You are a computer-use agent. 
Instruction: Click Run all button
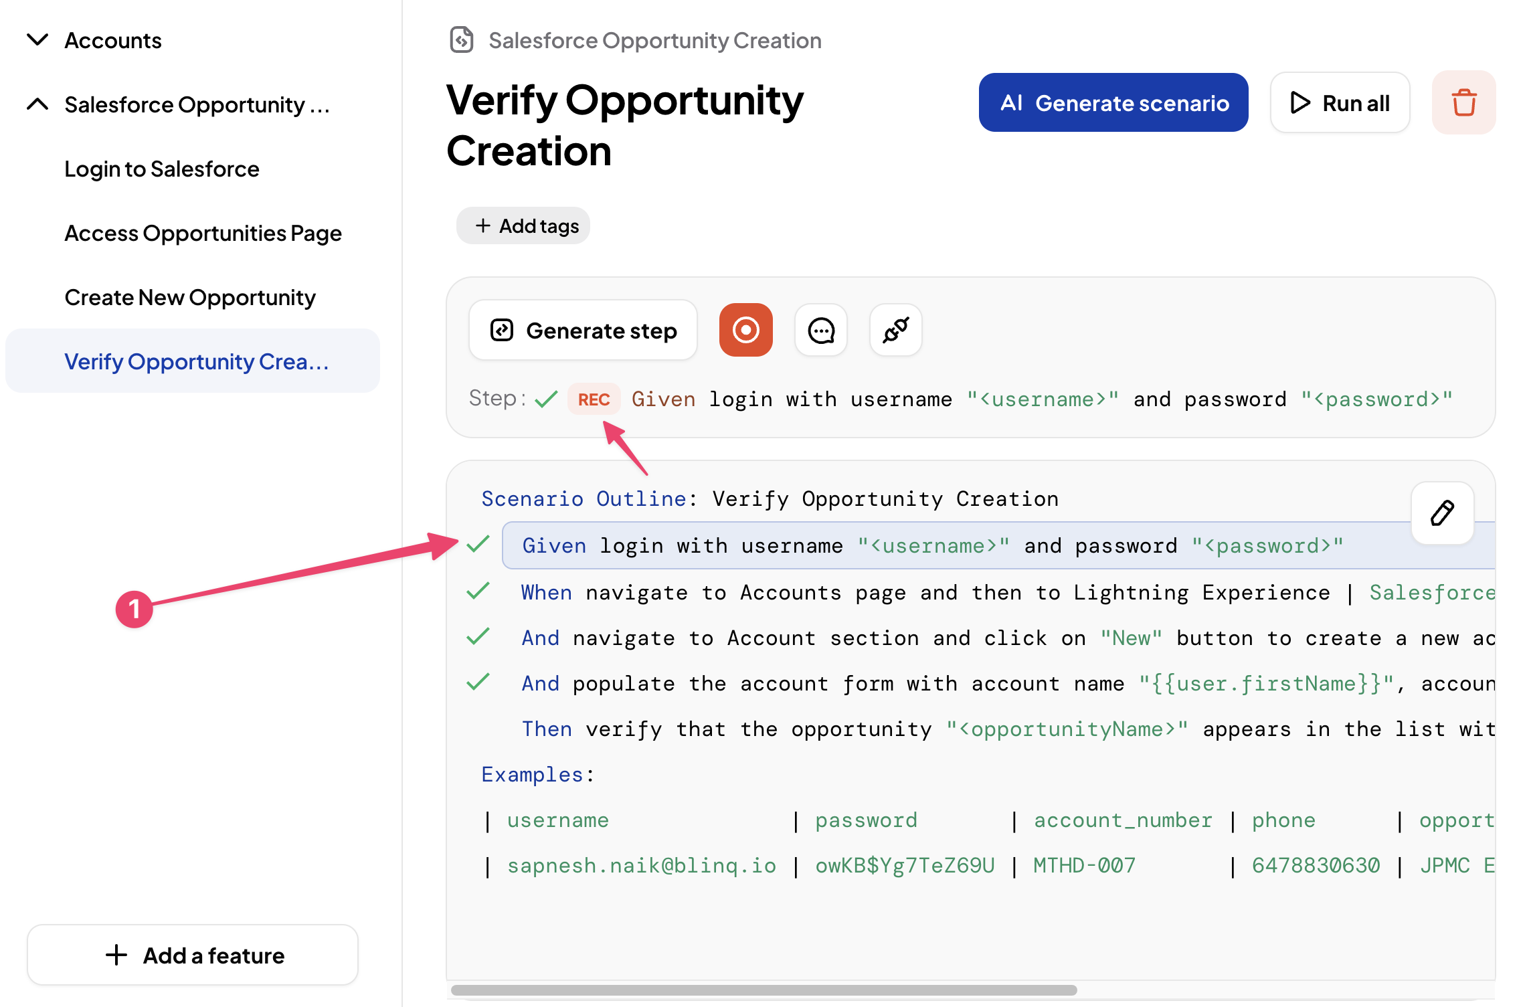(1340, 102)
